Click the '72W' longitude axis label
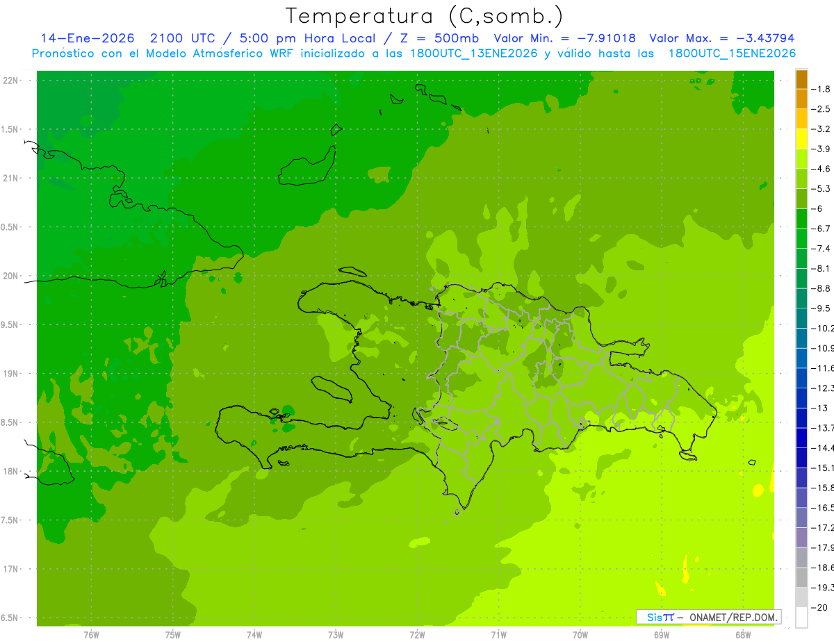The height and width of the screenshot is (644, 834). tap(417, 634)
